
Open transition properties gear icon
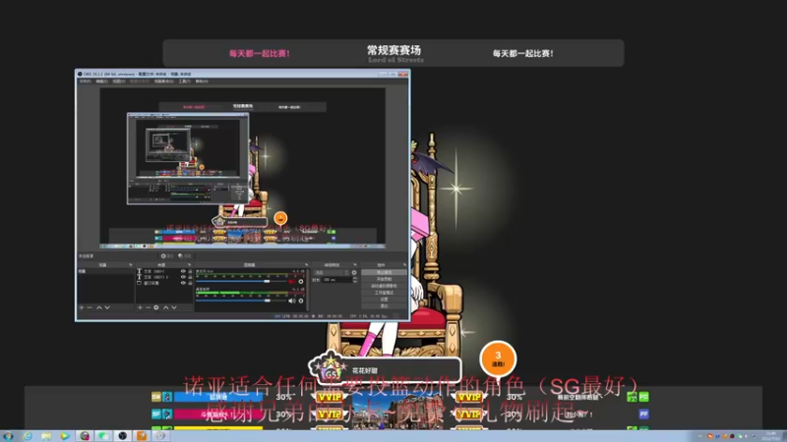354,272
